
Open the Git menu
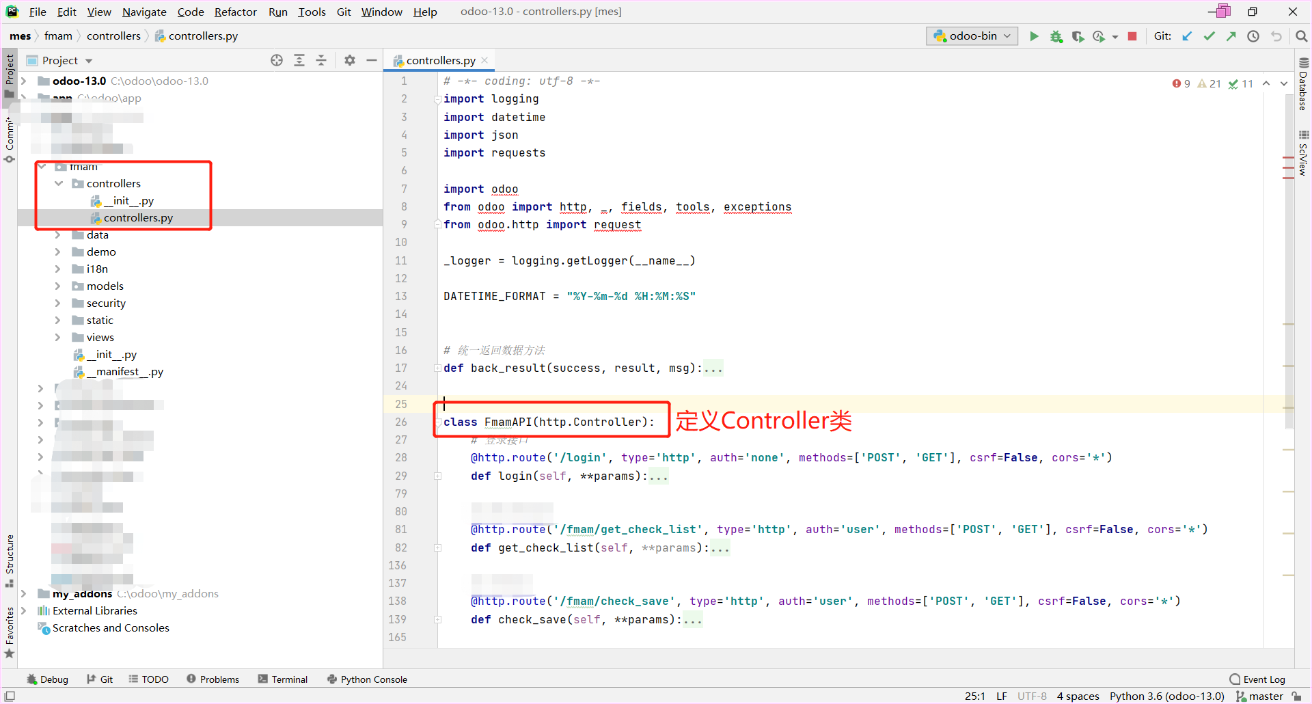tap(344, 12)
